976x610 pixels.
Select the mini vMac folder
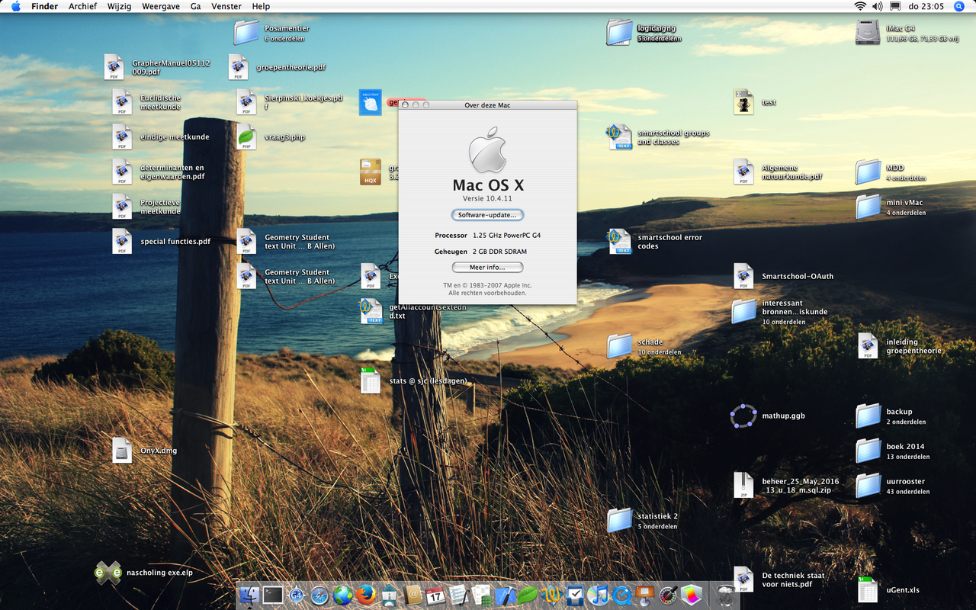868,207
